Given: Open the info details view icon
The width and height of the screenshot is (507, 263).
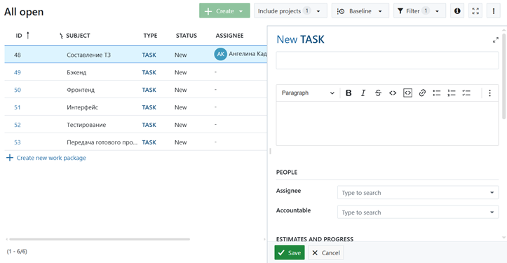Looking at the screenshot, I should 457,11.
